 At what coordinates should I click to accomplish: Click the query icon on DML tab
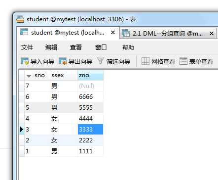click(126, 33)
